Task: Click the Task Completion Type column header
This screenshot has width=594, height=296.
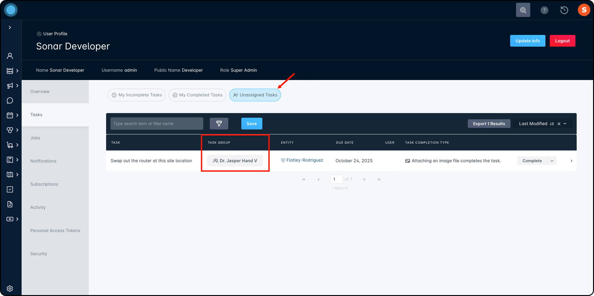Action: pos(427,142)
